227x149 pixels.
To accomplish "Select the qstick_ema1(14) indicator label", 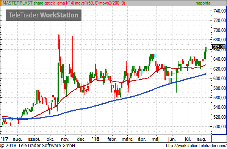I will [59, 3].
